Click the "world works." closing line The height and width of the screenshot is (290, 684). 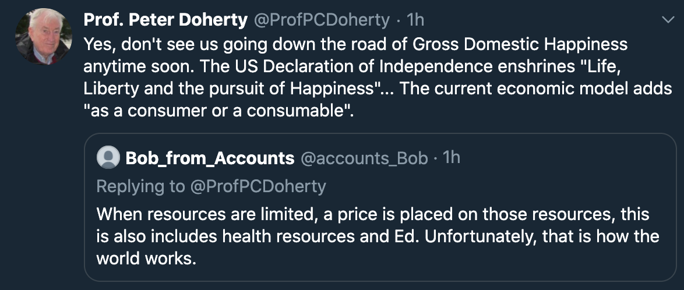click(x=145, y=258)
